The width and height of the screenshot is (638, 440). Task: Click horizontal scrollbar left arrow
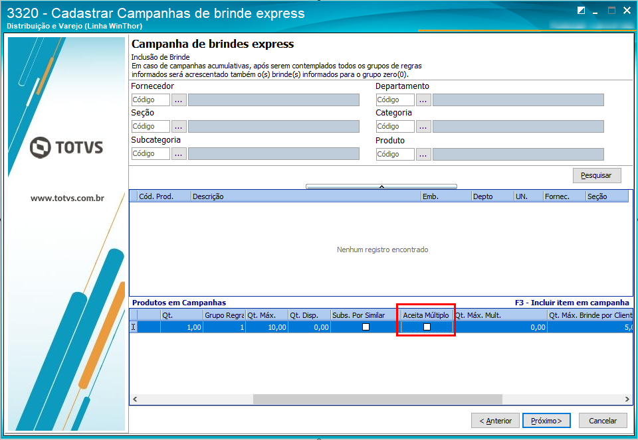coord(135,400)
